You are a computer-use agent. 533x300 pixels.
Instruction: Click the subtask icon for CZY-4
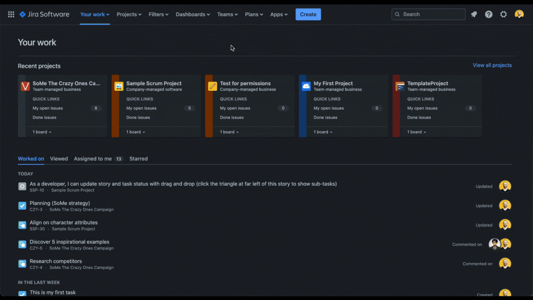[22, 263]
